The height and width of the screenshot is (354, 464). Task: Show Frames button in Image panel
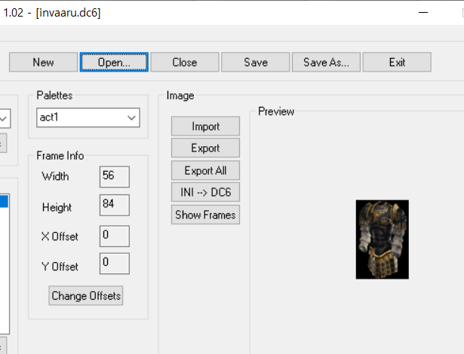tap(205, 215)
